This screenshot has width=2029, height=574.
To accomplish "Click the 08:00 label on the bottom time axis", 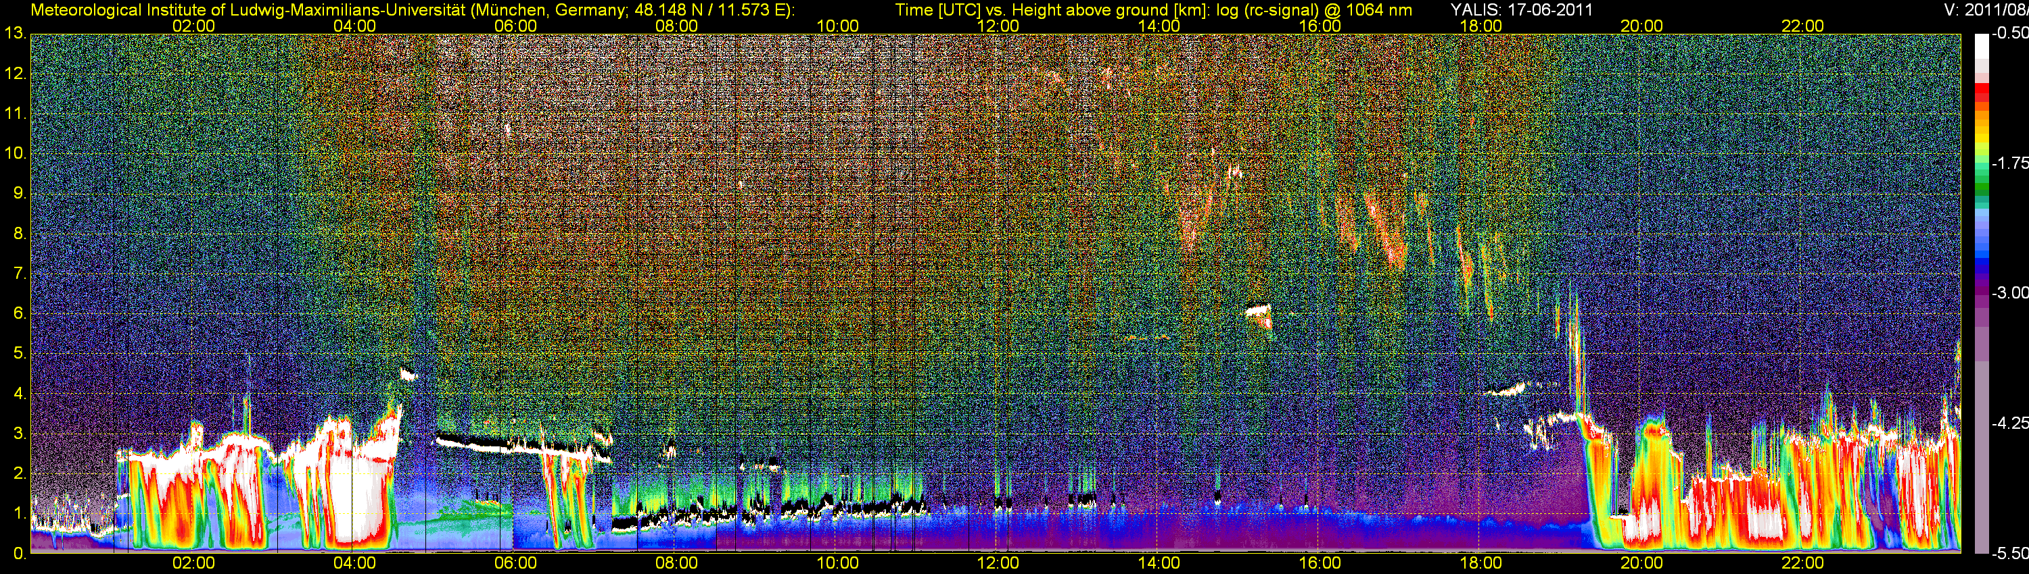I will pyautogui.click(x=676, y=563).
